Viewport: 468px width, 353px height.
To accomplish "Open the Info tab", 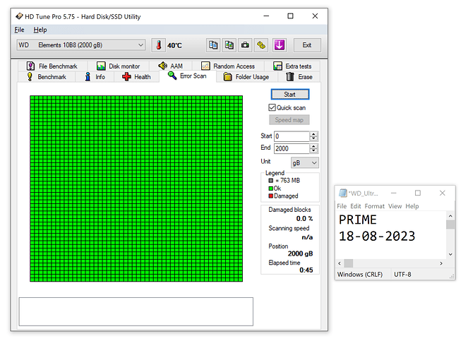I will point(95,77).
